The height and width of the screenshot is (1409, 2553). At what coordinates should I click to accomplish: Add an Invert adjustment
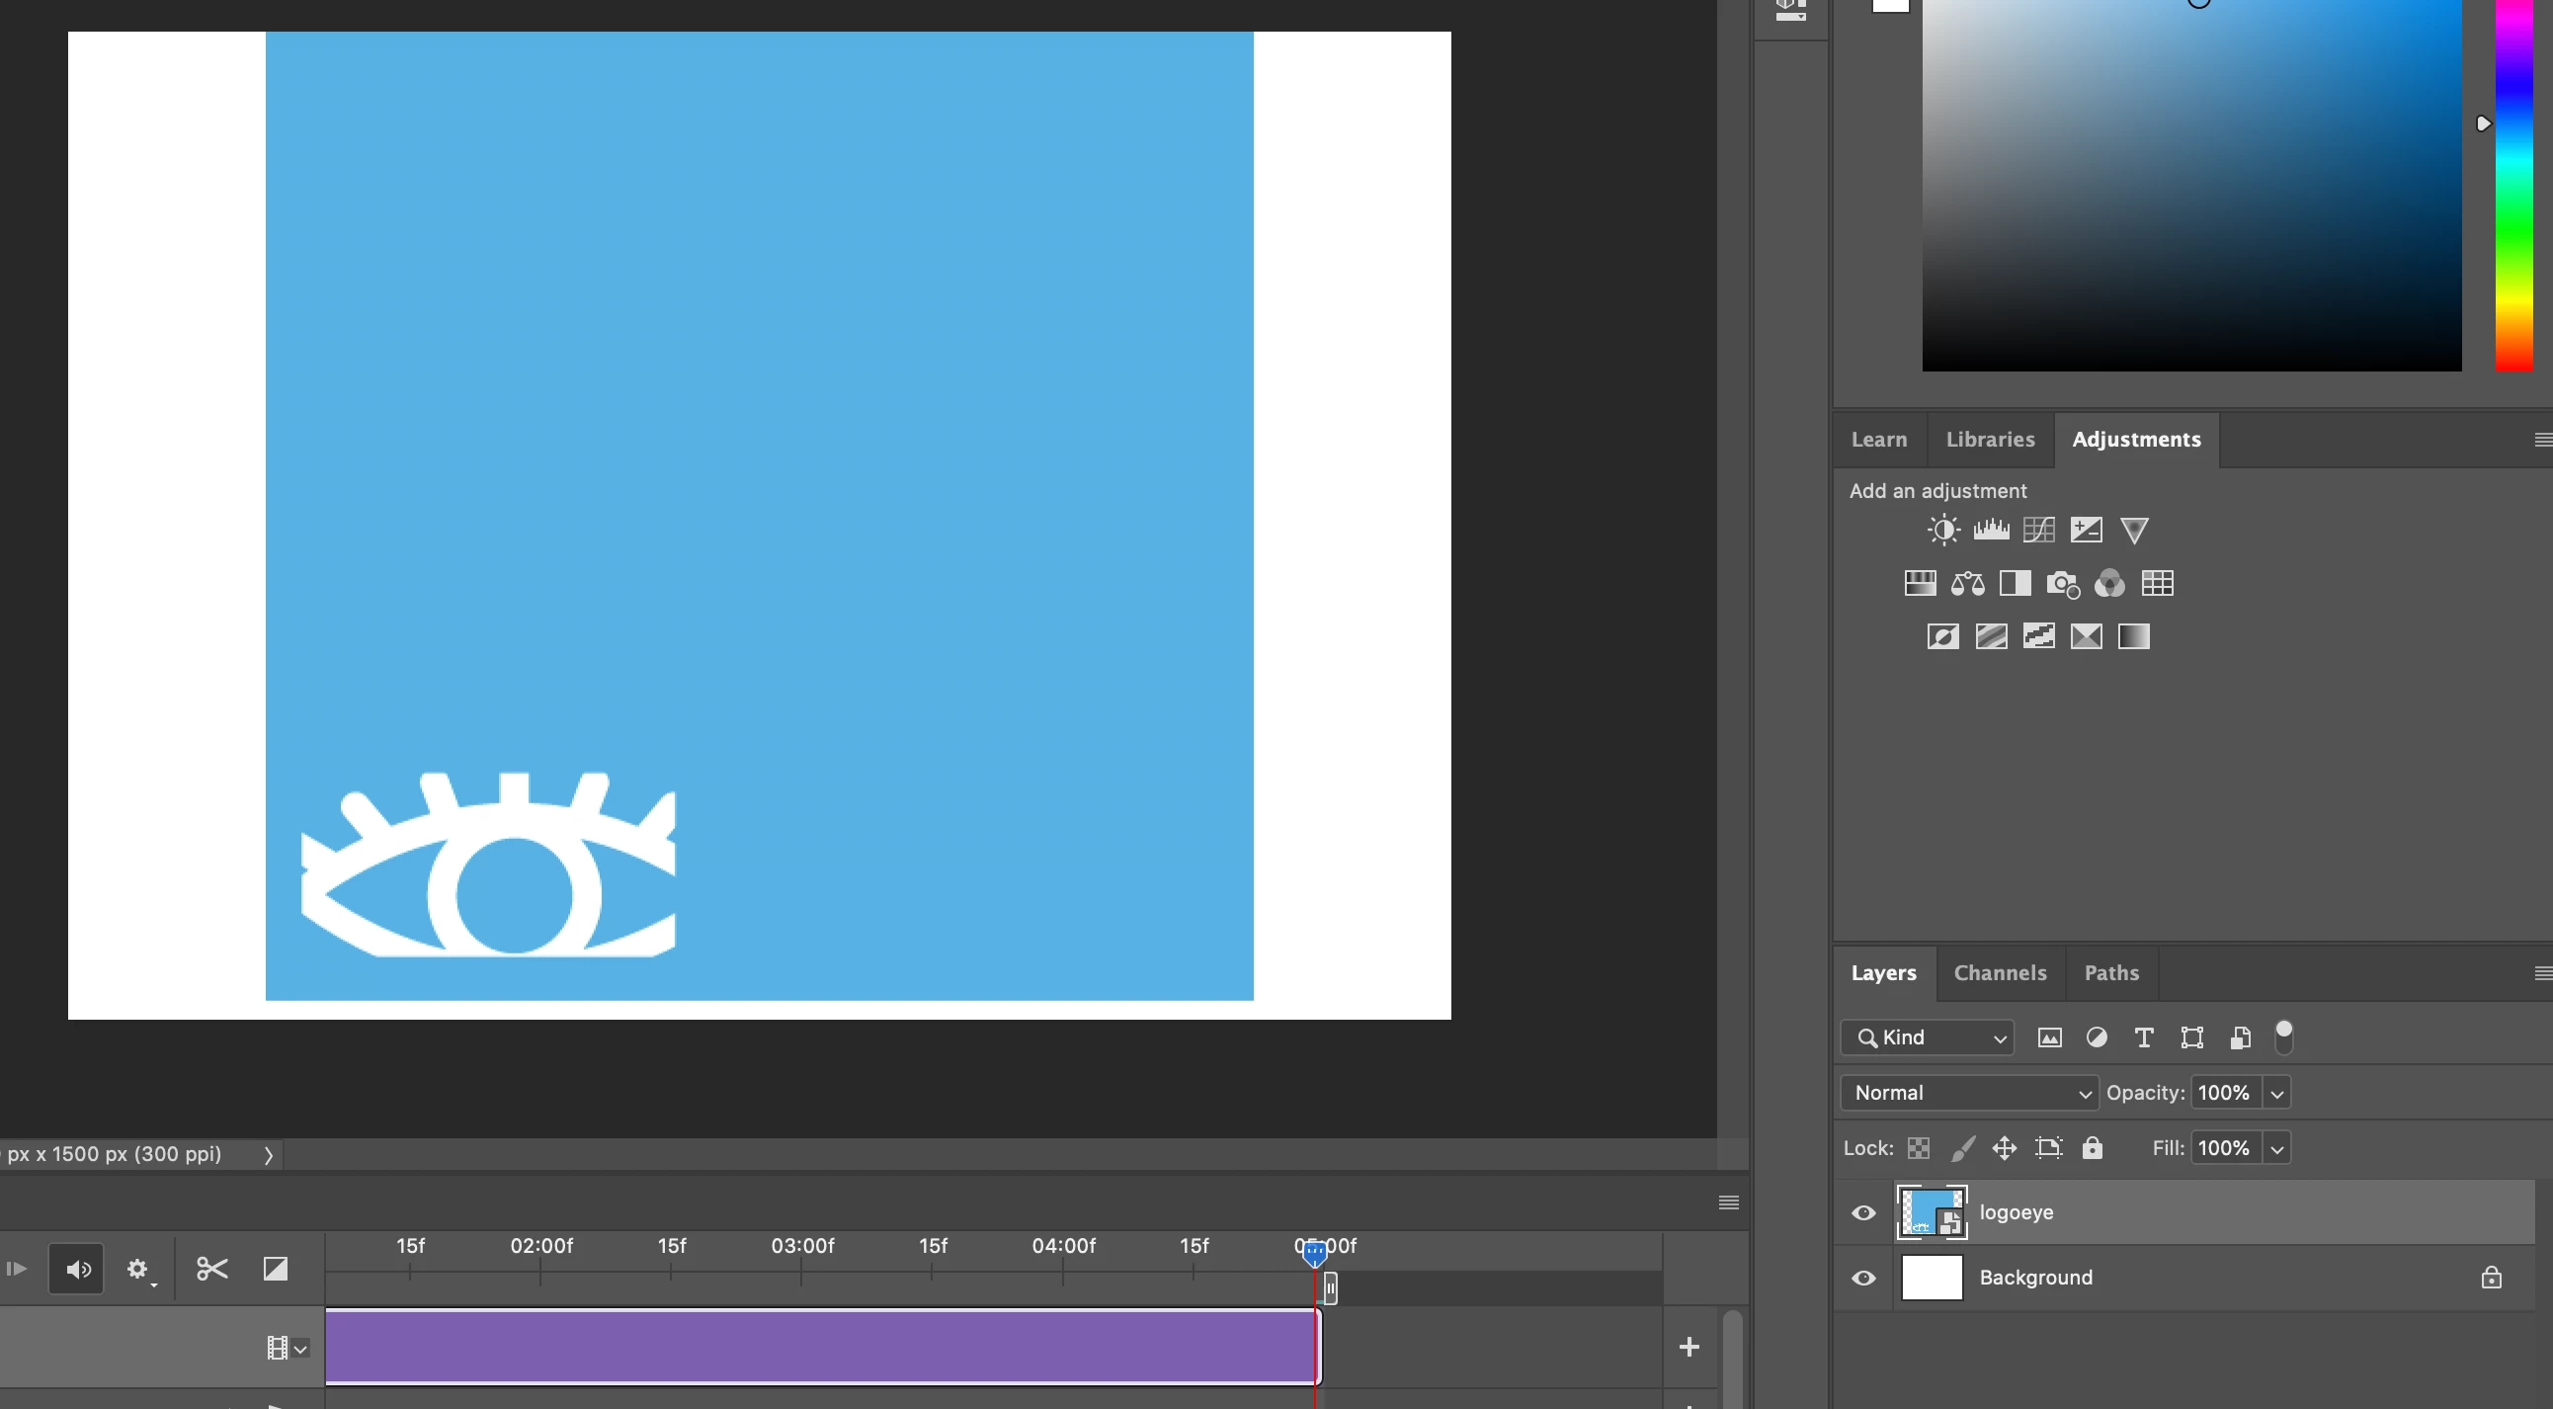point(1942,636)
